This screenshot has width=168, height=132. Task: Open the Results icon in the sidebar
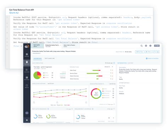point(27,85)
